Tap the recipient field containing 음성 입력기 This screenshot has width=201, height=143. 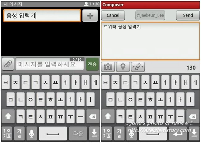(x=42, y=16)
